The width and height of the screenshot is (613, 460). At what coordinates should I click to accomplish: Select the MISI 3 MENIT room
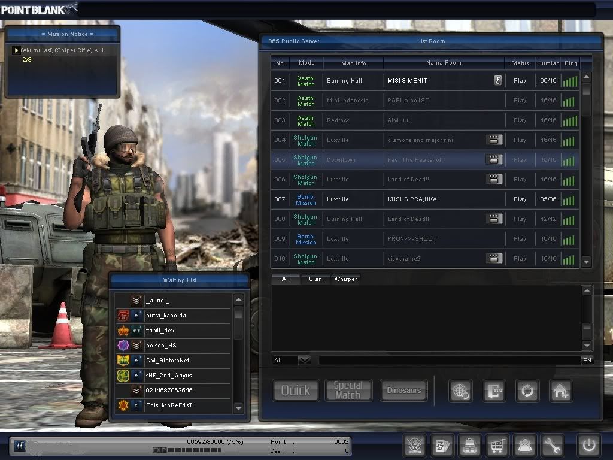pyautogui.click(x=425, y=81)
